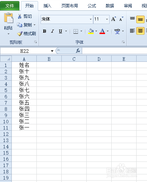
Task: Click the Copy icon
Action: [19, 25]
